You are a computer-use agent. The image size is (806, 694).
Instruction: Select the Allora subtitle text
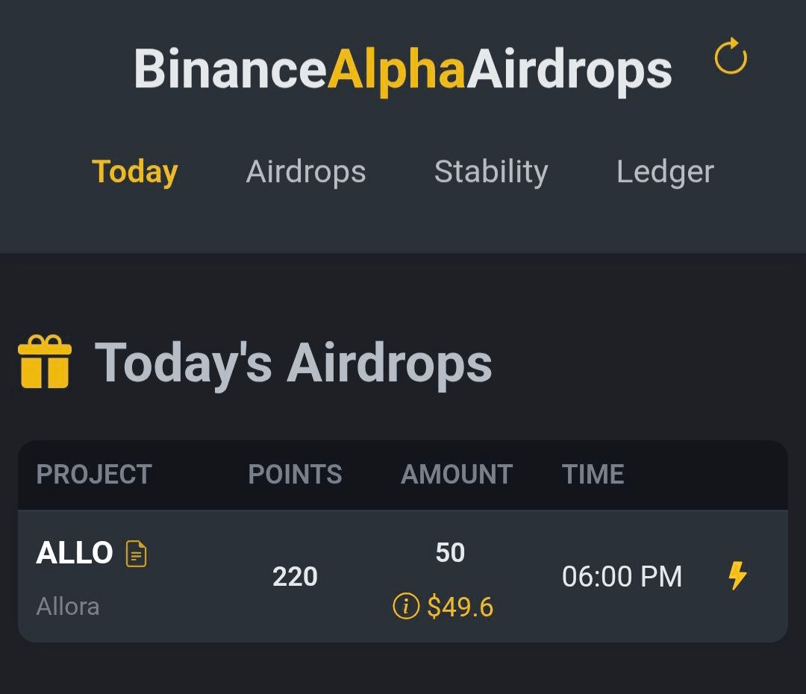click(68, 607)
